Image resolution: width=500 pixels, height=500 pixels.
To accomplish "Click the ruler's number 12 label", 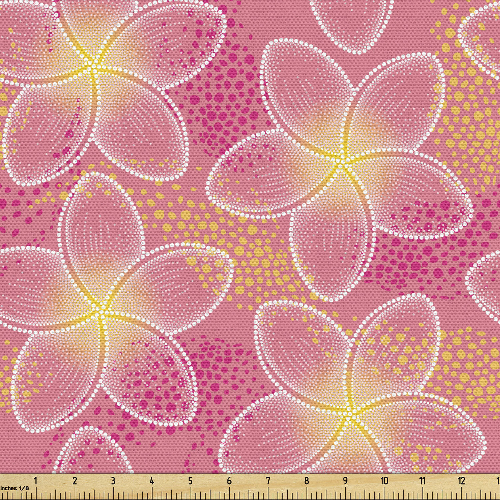I will (x=461, y=481).
